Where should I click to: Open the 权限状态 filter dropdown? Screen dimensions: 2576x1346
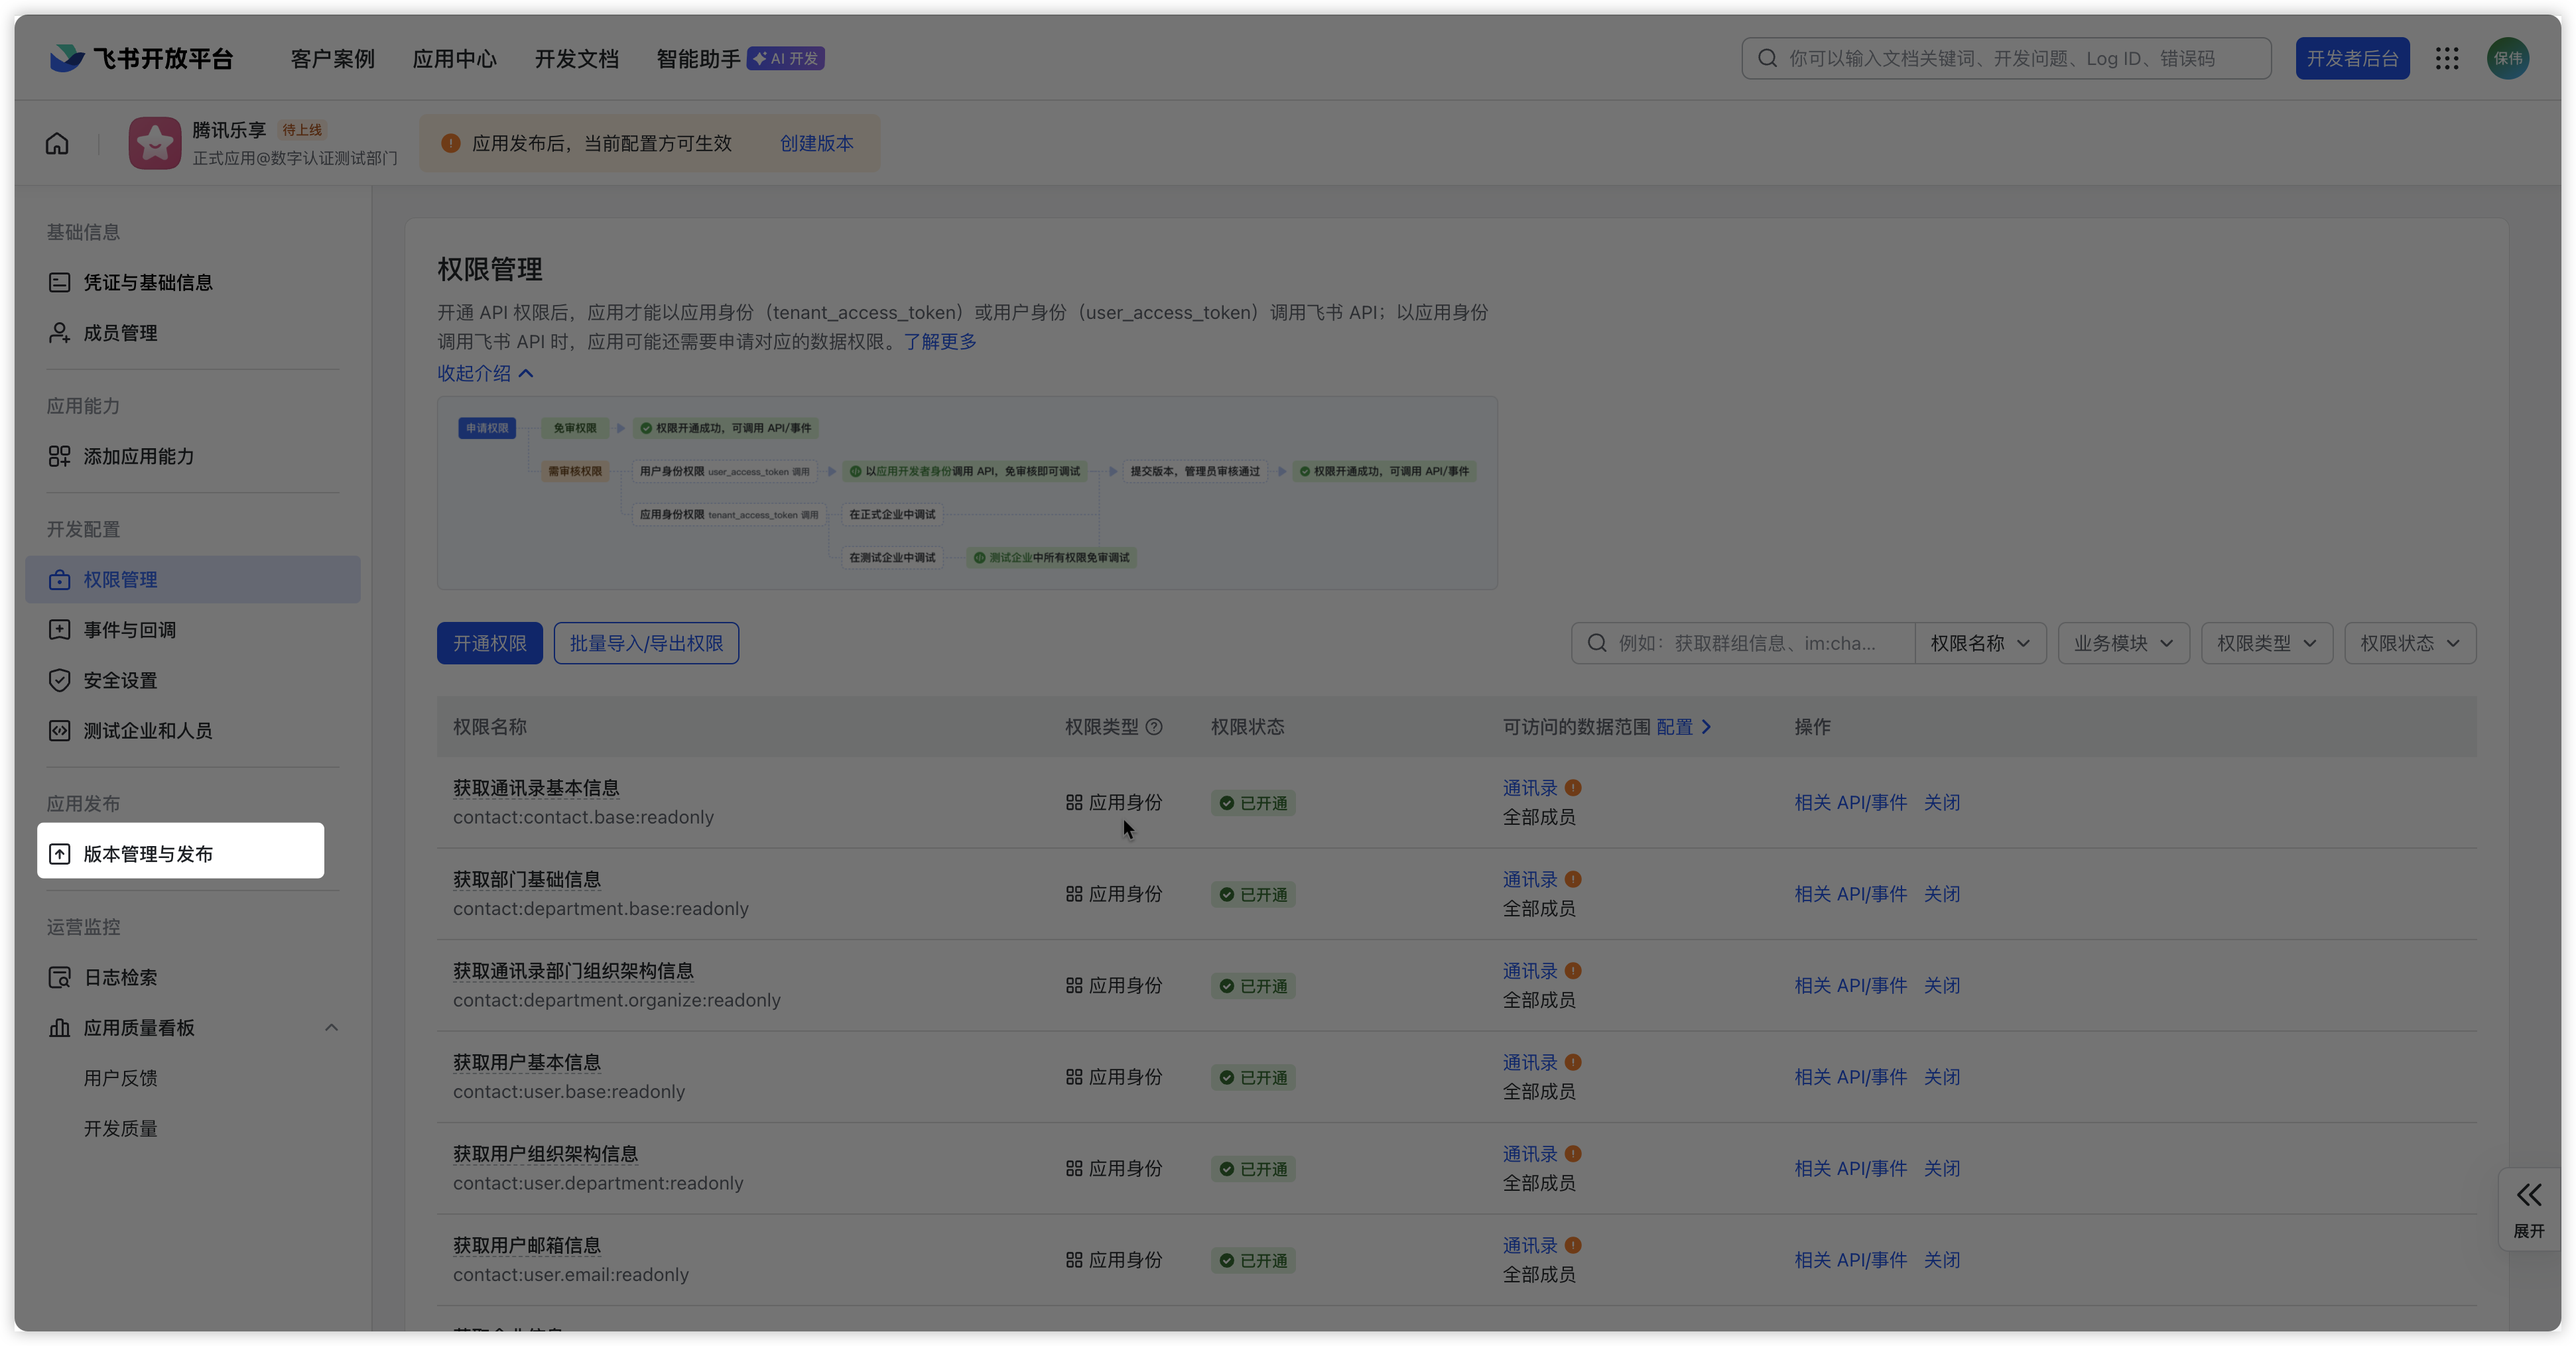2409,643
